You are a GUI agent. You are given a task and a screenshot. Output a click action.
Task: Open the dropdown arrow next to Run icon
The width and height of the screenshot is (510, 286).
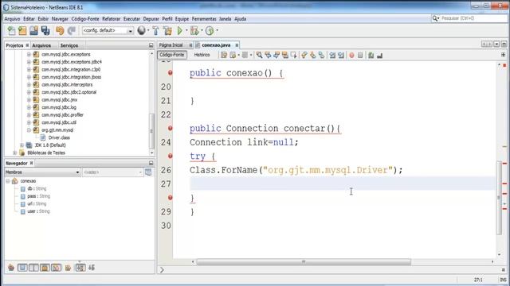point(186,30)
